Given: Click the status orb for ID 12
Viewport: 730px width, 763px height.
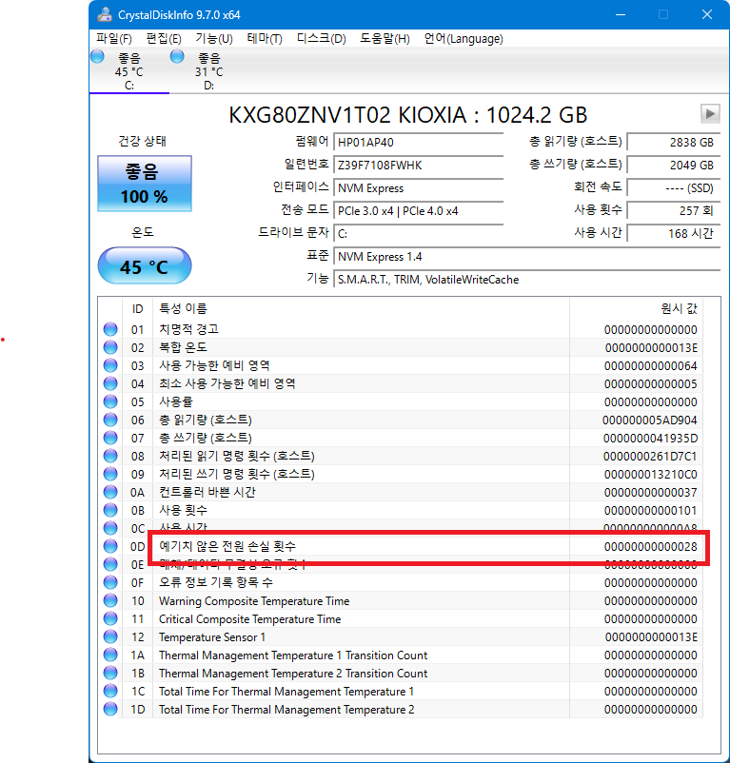Looking at the screenshot, I should point(110,637).
